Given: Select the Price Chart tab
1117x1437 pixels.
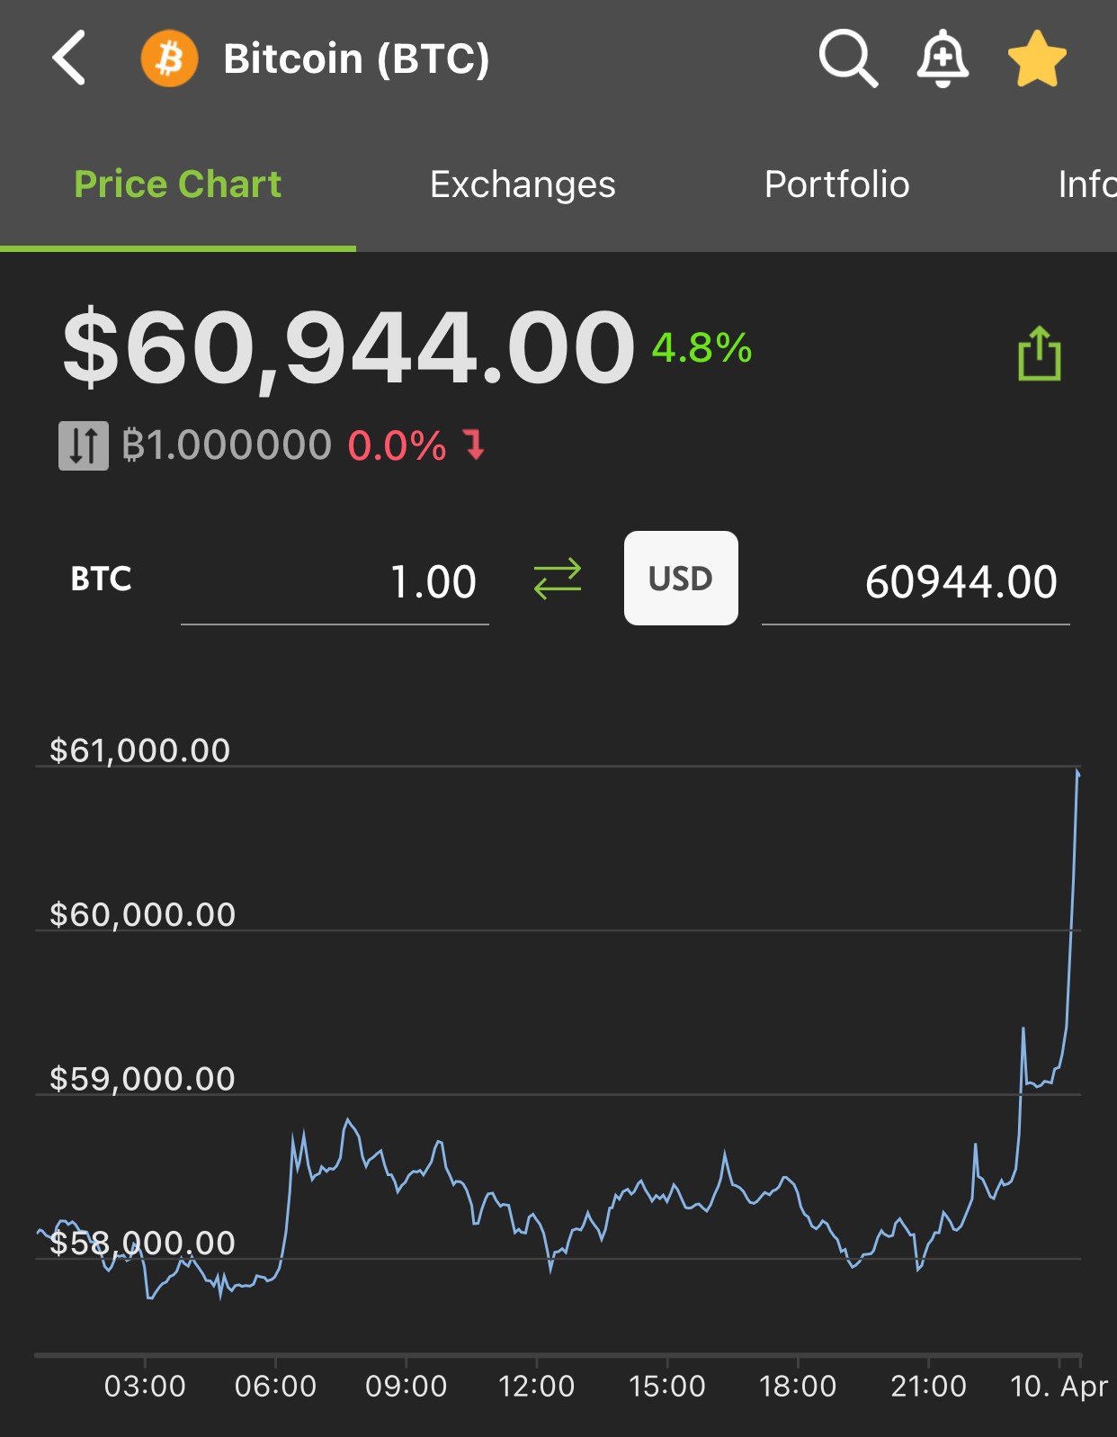Looking at the screenshot, I should pos(178,184).
